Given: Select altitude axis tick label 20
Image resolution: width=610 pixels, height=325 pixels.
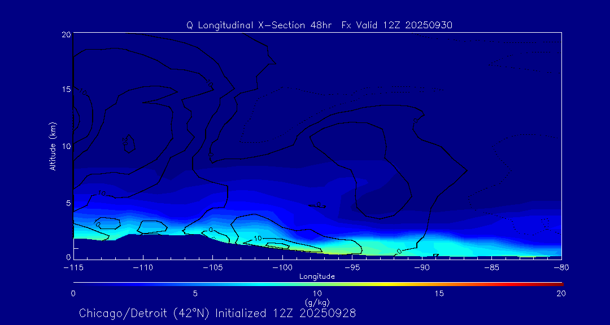Looking at the screenshot, I should (66, 34).
